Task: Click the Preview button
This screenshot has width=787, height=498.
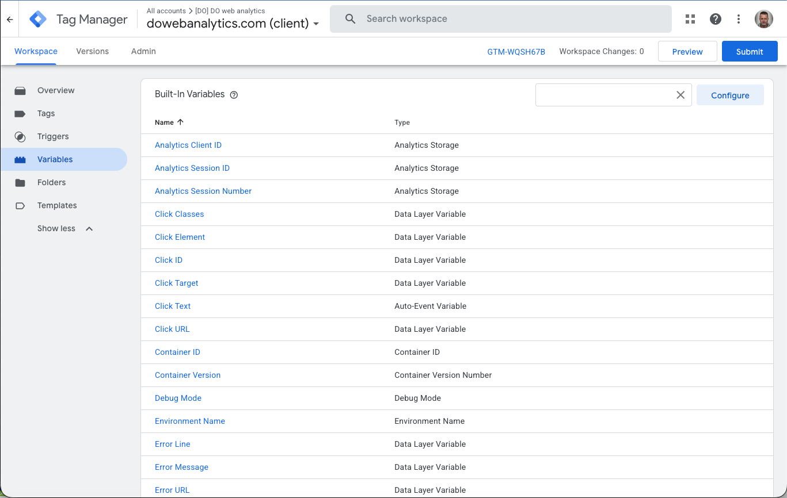Action: 687,51
